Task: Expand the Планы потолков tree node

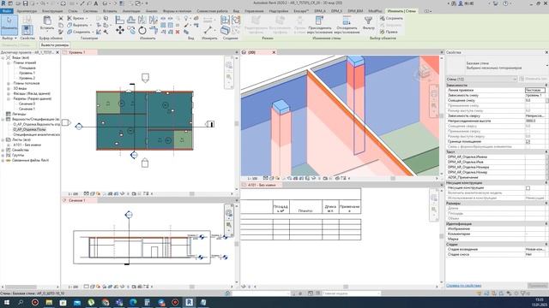Action: [x=9, y=84]
